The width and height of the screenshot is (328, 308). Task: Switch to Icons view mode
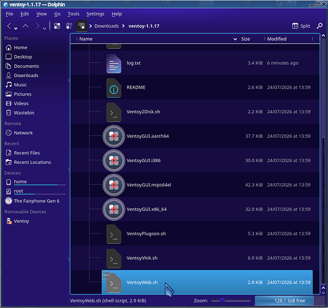click(57, 26)
